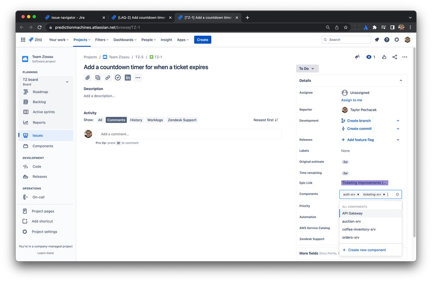Change sort order Newest first
Image resolution: width=432 pixels, height=282 pixels.
click(266, 120)
